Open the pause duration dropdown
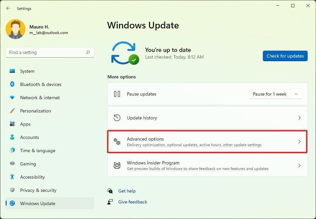This screenshot has height=219, width=316. 296,94
